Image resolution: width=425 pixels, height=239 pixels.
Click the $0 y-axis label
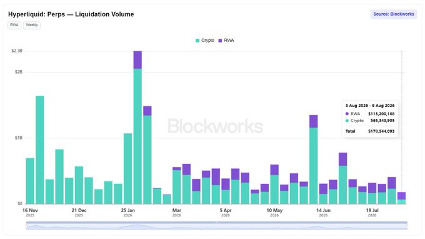20,203
